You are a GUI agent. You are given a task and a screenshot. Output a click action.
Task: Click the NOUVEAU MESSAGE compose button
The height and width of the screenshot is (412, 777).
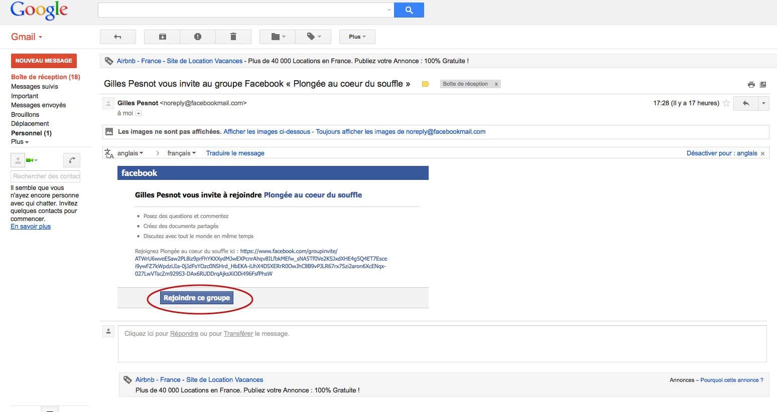click(44, 61)
